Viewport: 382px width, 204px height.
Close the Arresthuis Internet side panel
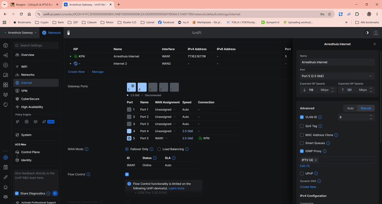coord(374,44)
